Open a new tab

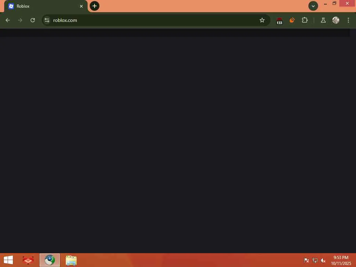(x=95, y=6)
